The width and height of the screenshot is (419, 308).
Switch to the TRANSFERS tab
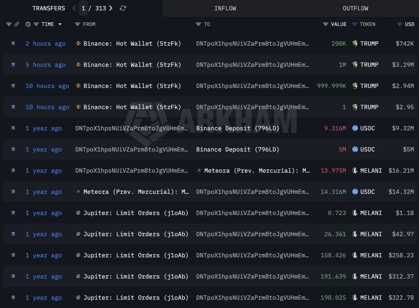[x=49, y=8]
